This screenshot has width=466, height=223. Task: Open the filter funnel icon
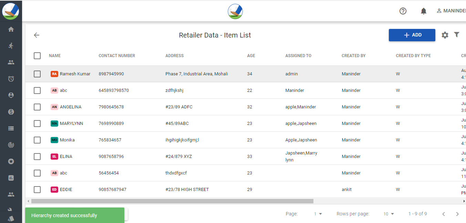tap(457, 34)
